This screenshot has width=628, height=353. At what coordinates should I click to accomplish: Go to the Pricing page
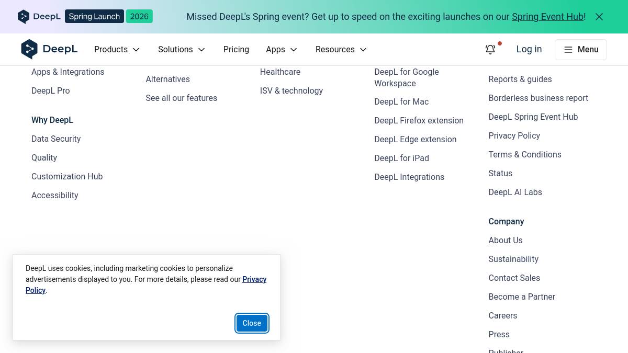tap(236, 49)
